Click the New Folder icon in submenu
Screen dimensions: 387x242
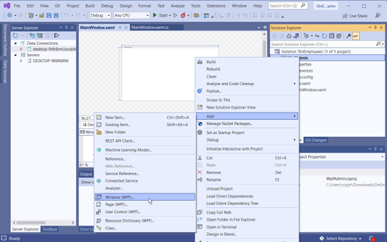(x=99, y=132)
